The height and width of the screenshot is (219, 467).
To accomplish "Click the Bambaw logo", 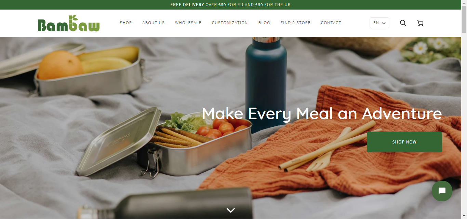I will 69,23.
